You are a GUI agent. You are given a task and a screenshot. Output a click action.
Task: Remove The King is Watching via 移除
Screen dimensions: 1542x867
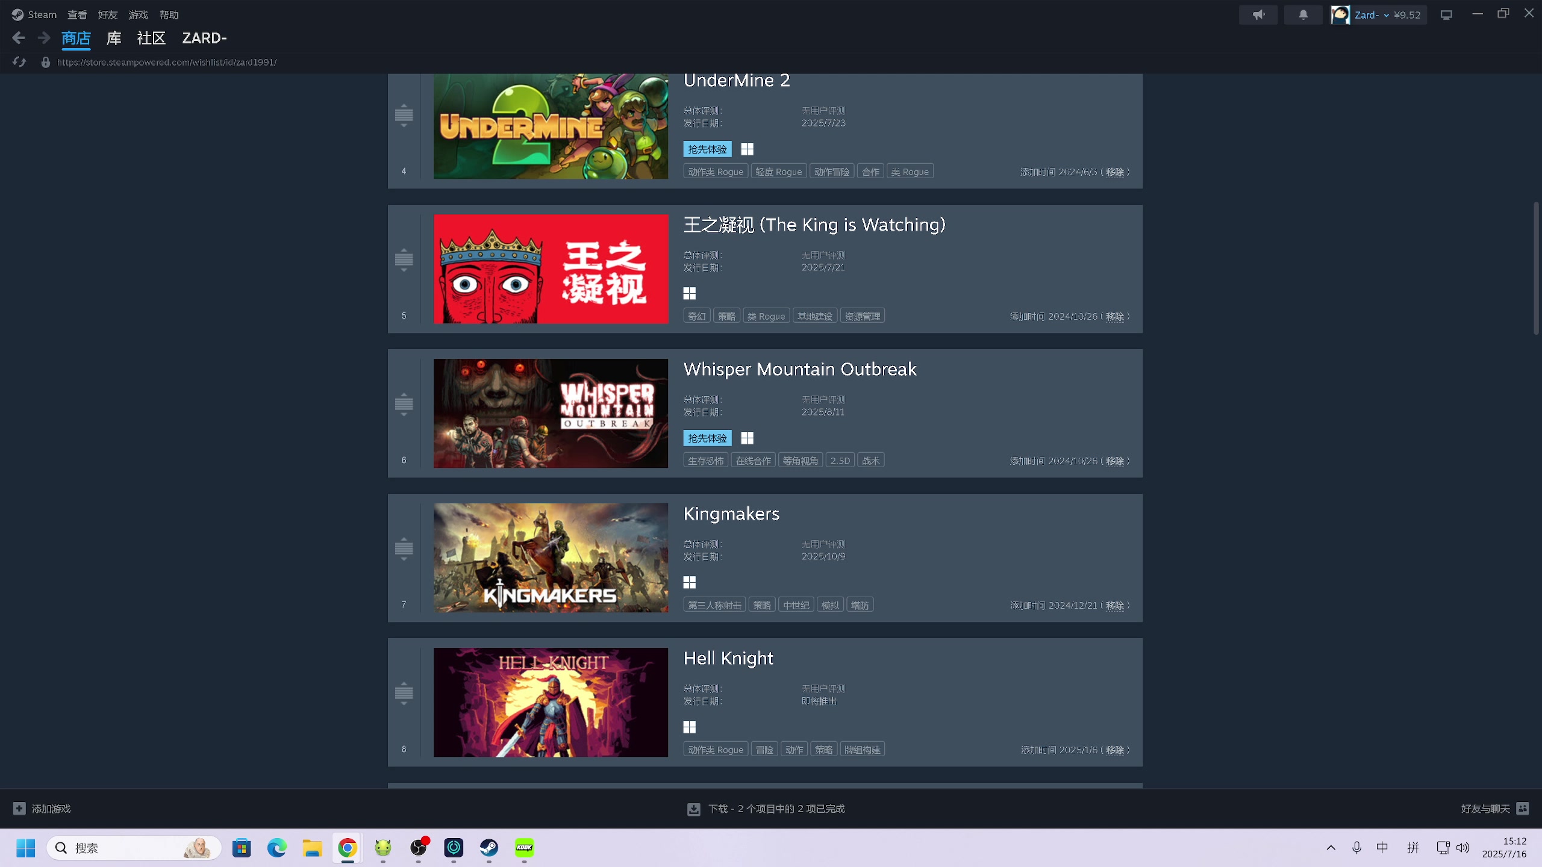click(x=1115, y=317)
